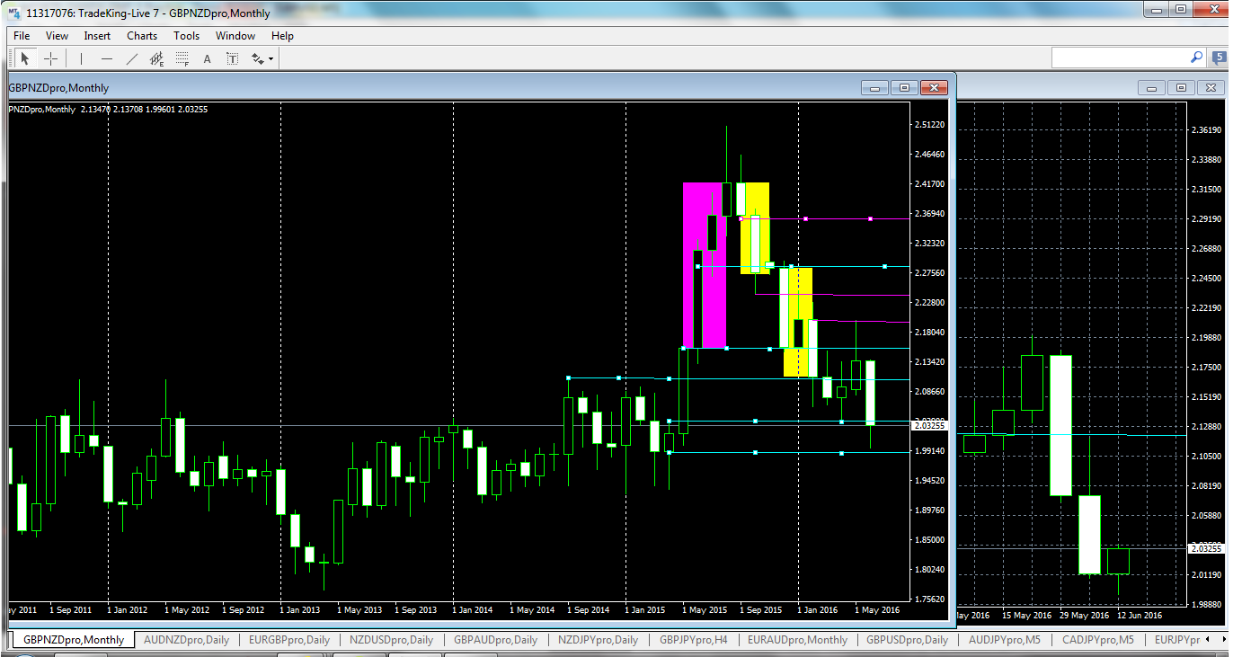The width and height of the screenshot is (1242, 657).
Task: Open the Charts menu
Action: [x=141, y=36]
